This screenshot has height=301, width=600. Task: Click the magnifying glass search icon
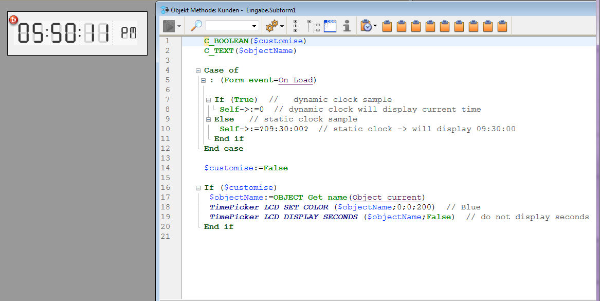(196, 26)
